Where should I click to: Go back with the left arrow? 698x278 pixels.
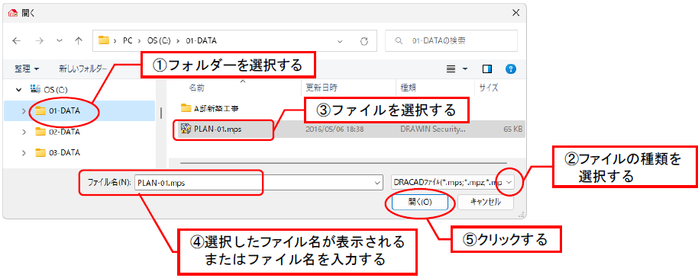click(x=17, y=41)
